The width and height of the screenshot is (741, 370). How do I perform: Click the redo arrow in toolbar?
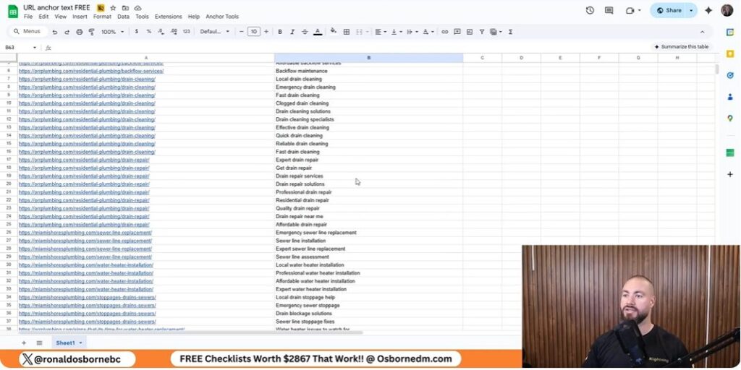67,32
